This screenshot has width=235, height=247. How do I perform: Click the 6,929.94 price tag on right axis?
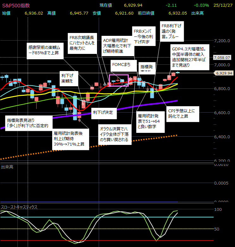(x=224, y=73)
